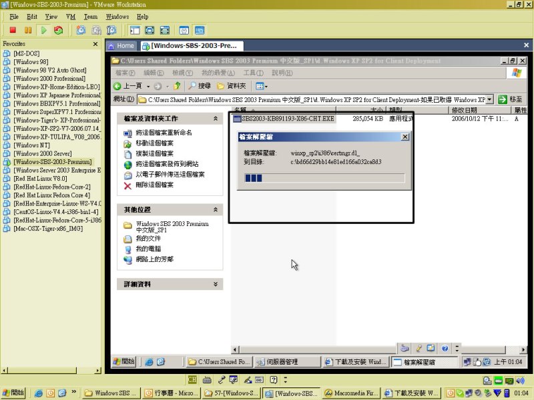Click 將這個檔案重新命名 rename file link
This screenshot has width=534, height=400.
(164, 133)
